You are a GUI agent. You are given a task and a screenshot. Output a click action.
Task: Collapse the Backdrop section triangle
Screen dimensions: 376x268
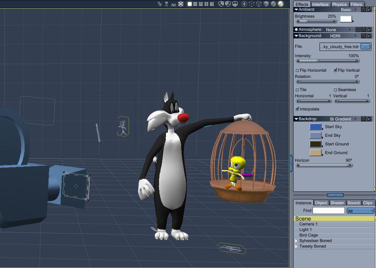click(296, 119)
